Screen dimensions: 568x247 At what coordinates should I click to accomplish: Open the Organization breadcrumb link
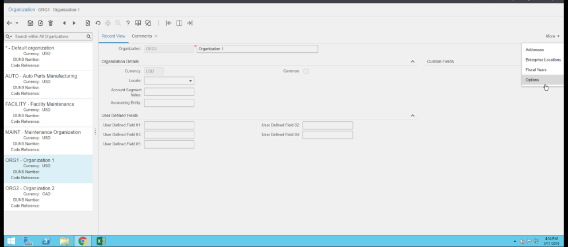click(x=21, y=10)
